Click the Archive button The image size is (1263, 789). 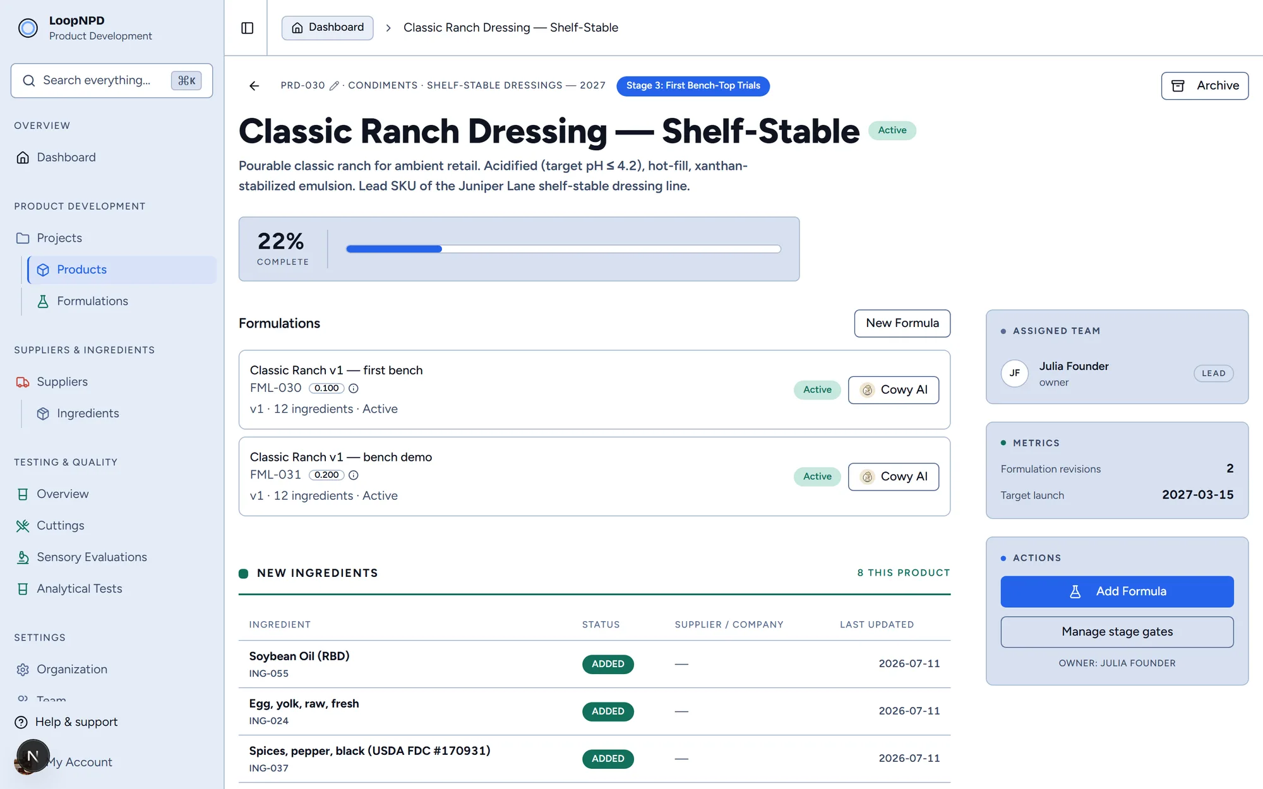coord(1204,86)
